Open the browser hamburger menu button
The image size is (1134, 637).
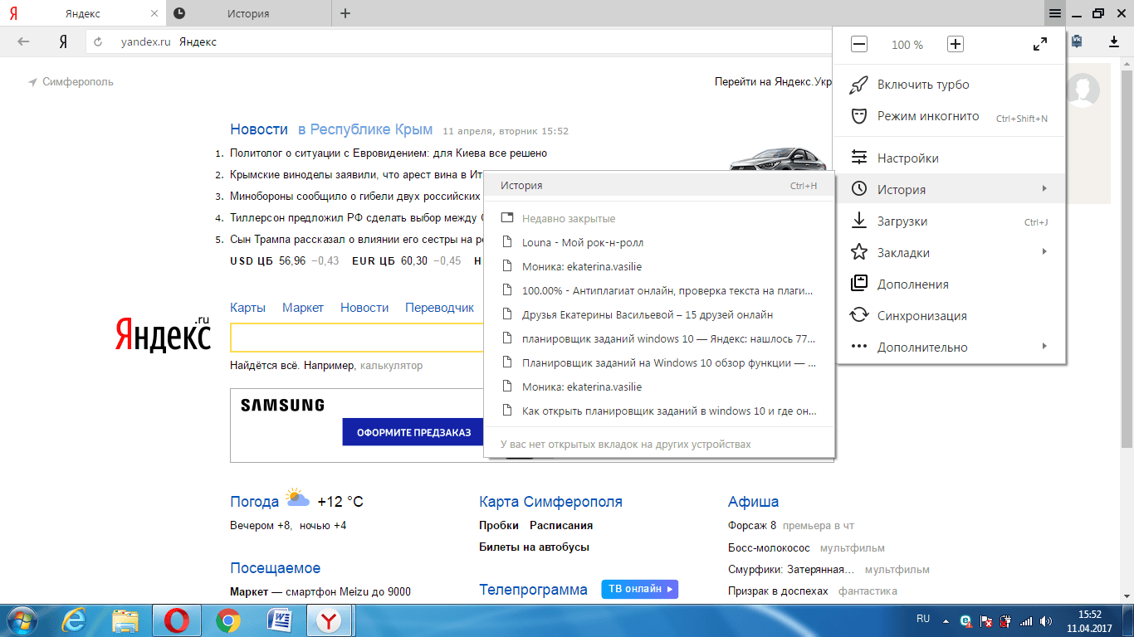click(x=1054, y=13)
